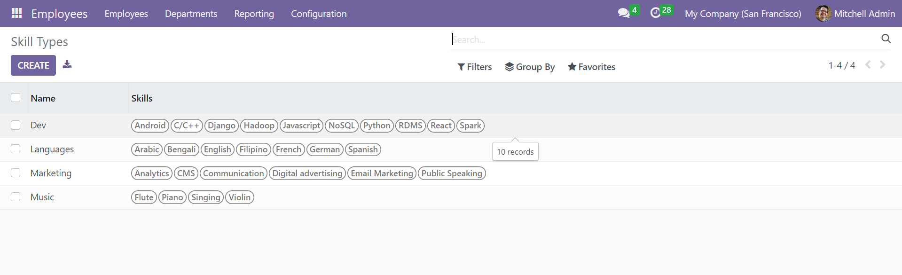Go to previous page arrow
This screenshot has height=275, width=902.
pos(868,65)
